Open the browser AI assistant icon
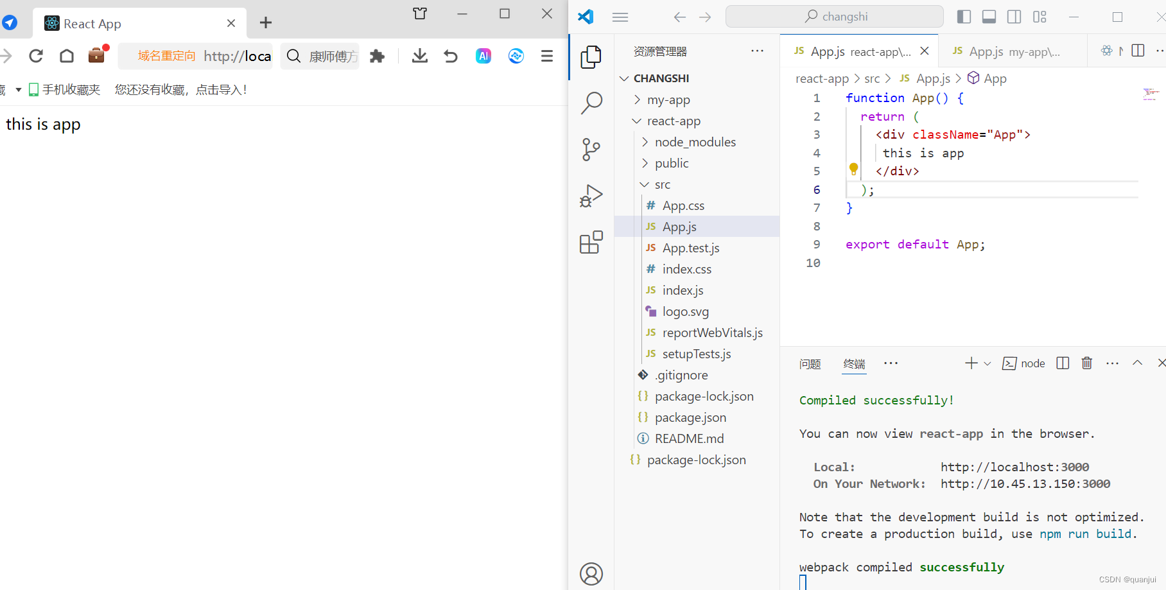The width and height of the screenshot is (1166, 590). click(483, 56)
